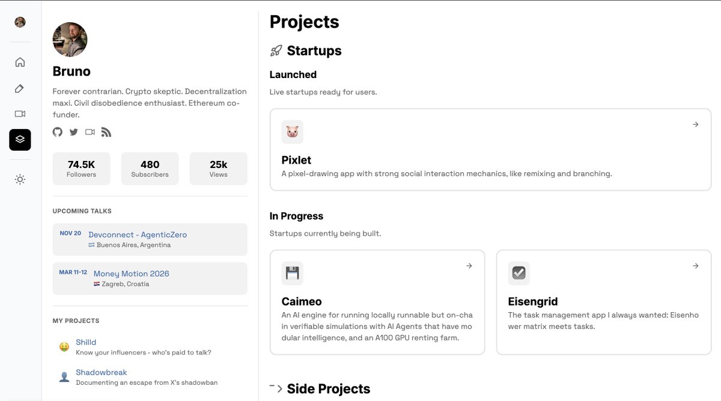Open the Devconnect - AgenticZero talk link
Viewport: 721px width, 401px height.
[138, 235]
